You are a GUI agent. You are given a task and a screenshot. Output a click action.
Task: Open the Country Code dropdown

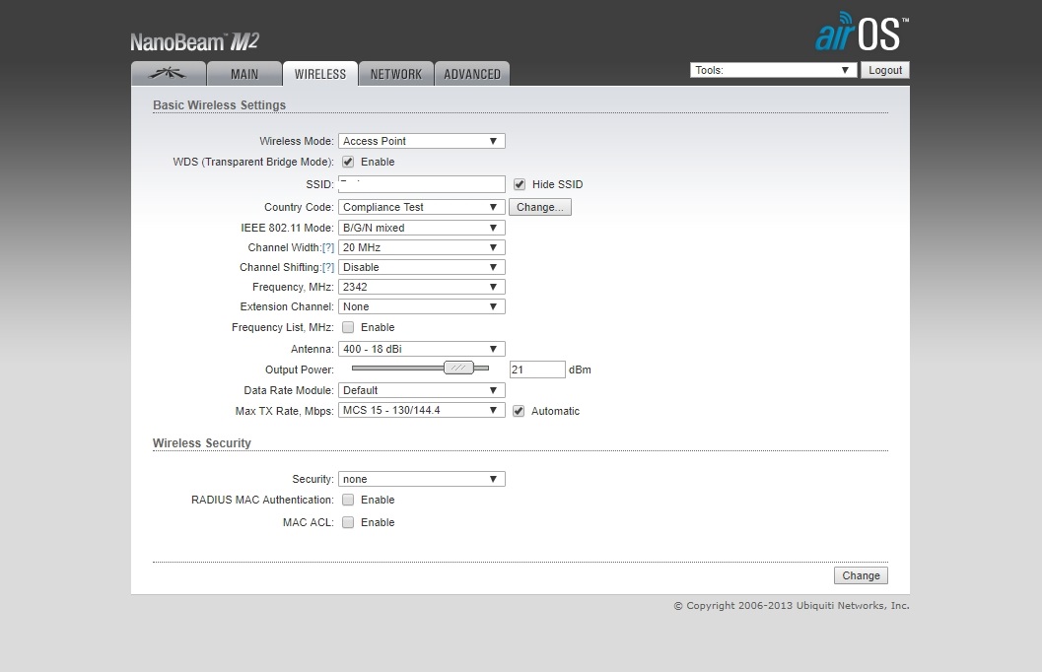(421, 207)
